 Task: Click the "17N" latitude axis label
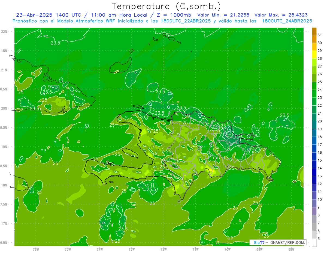[5, 224]
